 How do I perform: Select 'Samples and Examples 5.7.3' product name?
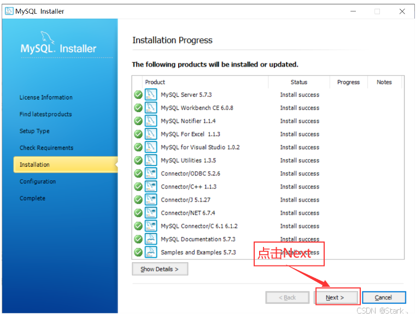(198, 252)
